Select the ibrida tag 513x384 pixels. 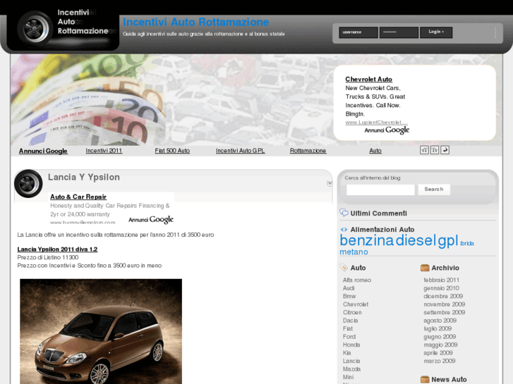tap(467, 243)
